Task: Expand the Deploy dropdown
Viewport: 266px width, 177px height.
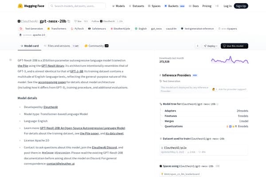Action: (x=211, y=46)
